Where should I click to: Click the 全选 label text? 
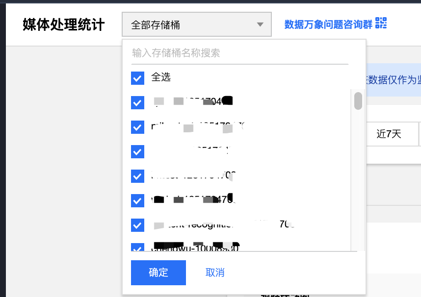click(161, 77)
